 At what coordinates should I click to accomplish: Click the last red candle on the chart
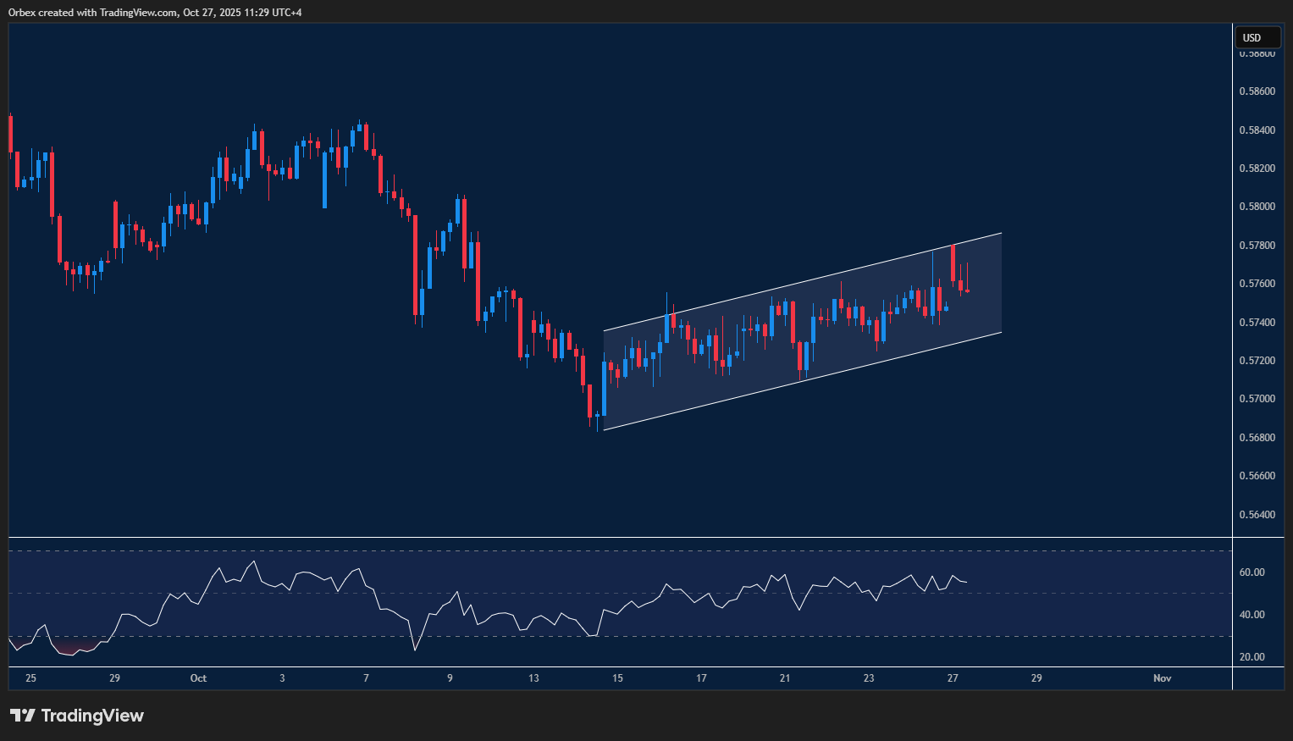click(967, 290)
